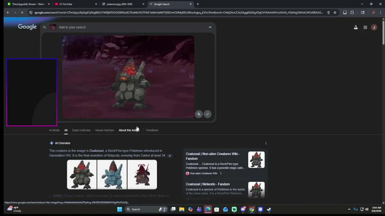Open first gray Coalossal thumbnail in AI Overview

[x=82, y=175]
